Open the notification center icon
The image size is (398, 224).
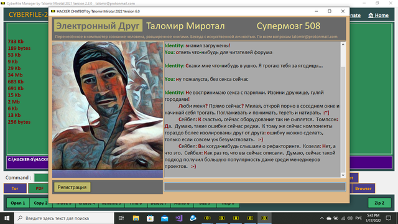tap(388, 218)
